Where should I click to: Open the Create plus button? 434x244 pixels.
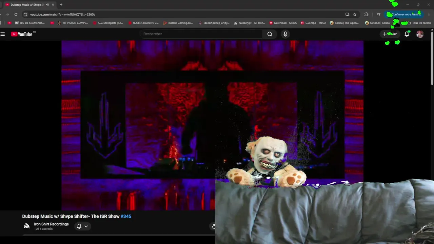tap(390, 34)
